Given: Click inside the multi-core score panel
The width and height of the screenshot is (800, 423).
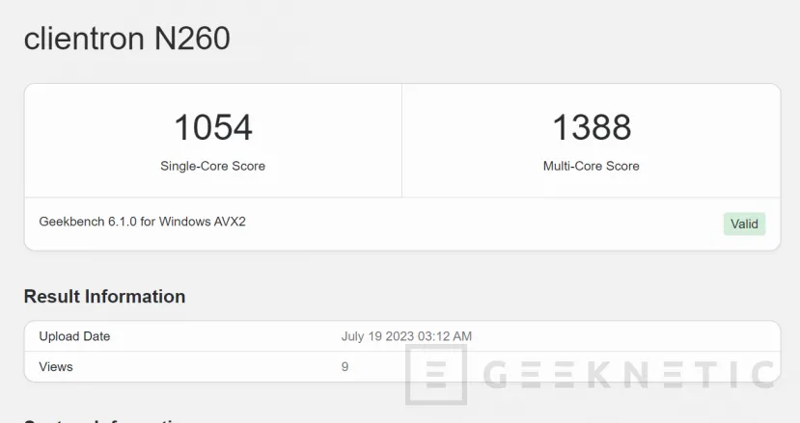Looking at the screenshot, I should pos(592,141).
